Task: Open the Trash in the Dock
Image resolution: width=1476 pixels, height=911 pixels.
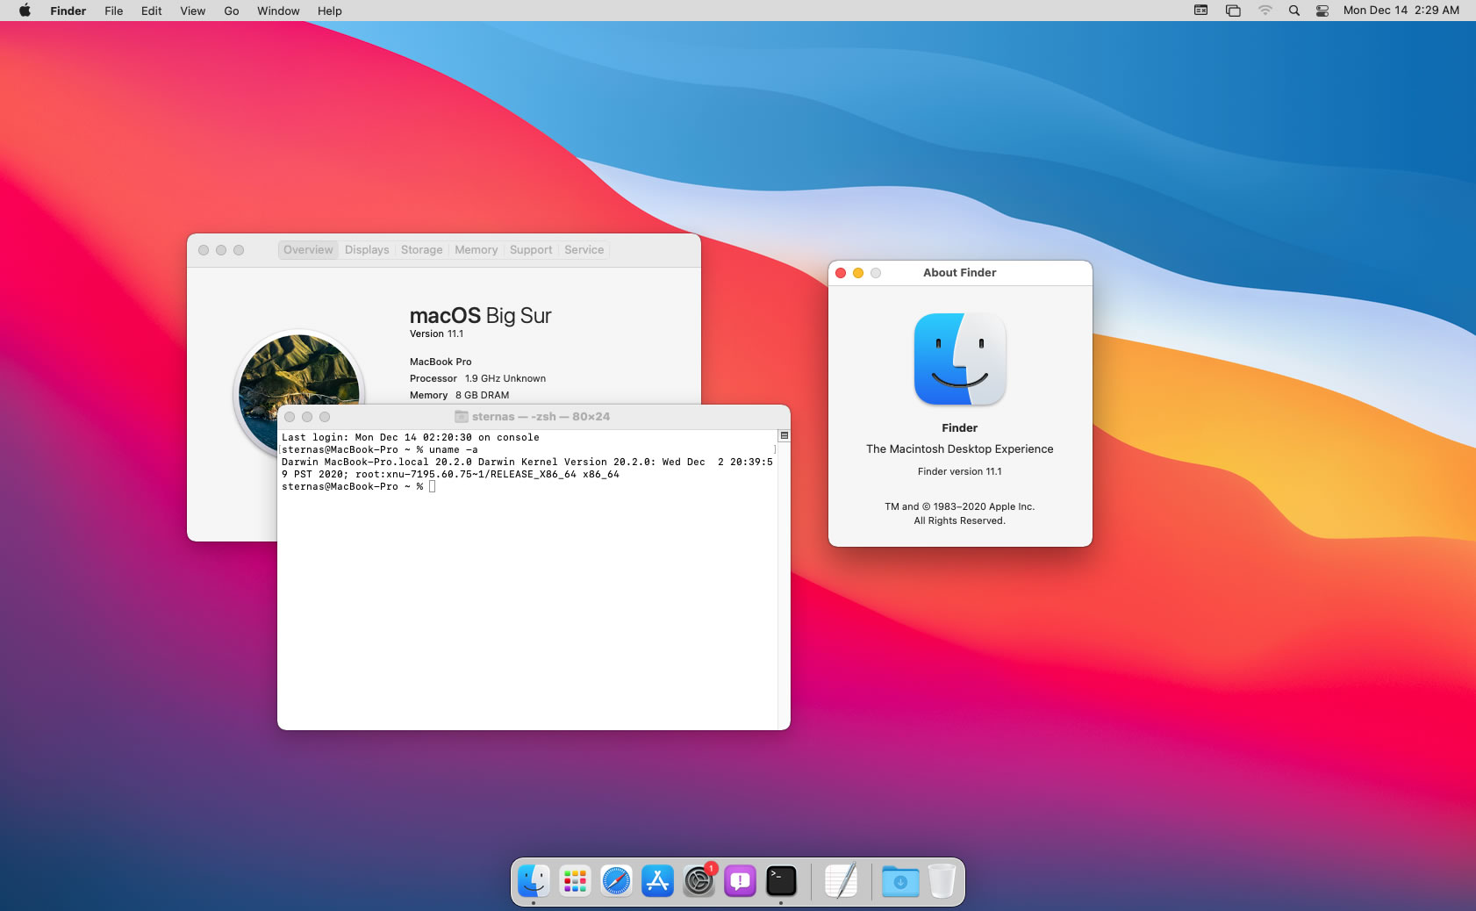Action: click(942, 881)
